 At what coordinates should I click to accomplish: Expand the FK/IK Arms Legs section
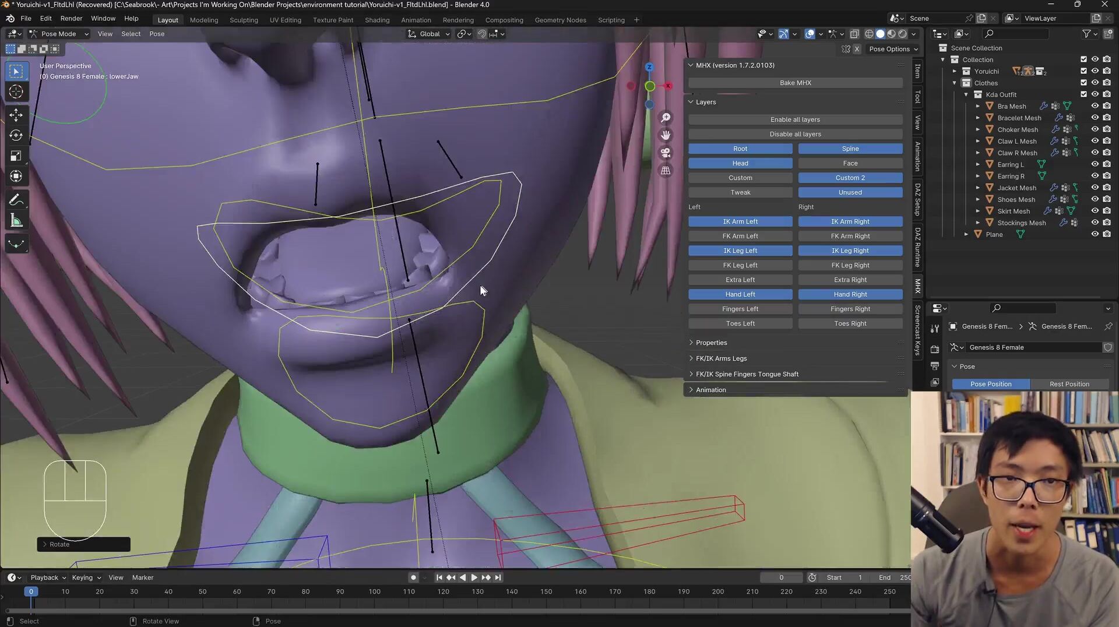(x=721, y=358)
